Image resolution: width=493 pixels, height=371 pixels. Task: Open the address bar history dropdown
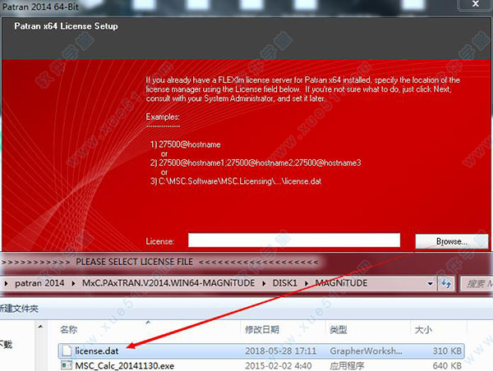click(430, 284)
